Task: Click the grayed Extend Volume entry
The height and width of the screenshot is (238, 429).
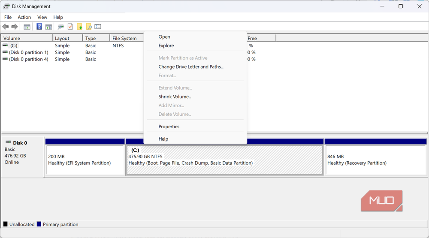Action: (195, 88)
